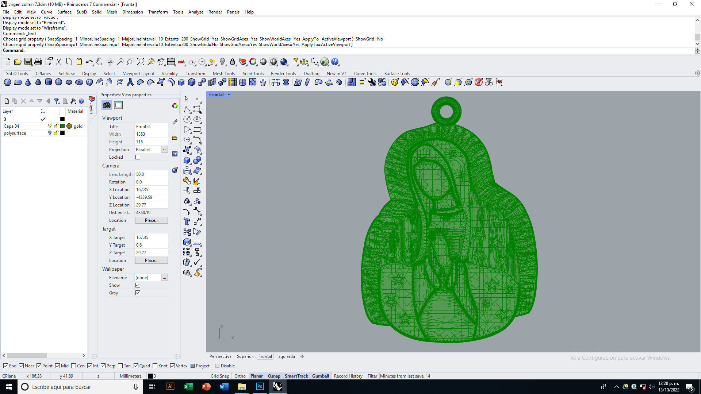This screenshot has width=701, height=394.
Task: Toggle polysurface layer visibility bulb
Action: tap(50, 133)
